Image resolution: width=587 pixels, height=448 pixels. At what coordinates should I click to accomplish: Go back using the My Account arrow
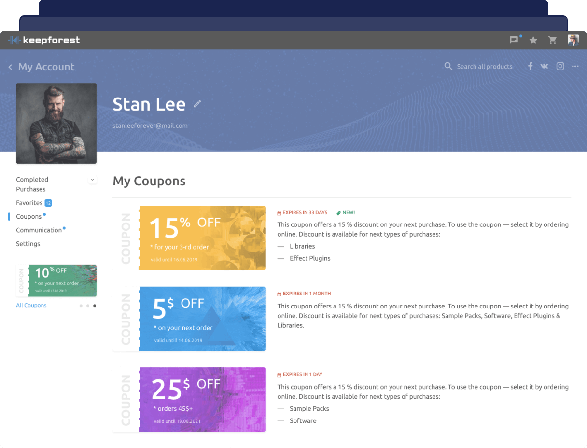click(11, 67)
